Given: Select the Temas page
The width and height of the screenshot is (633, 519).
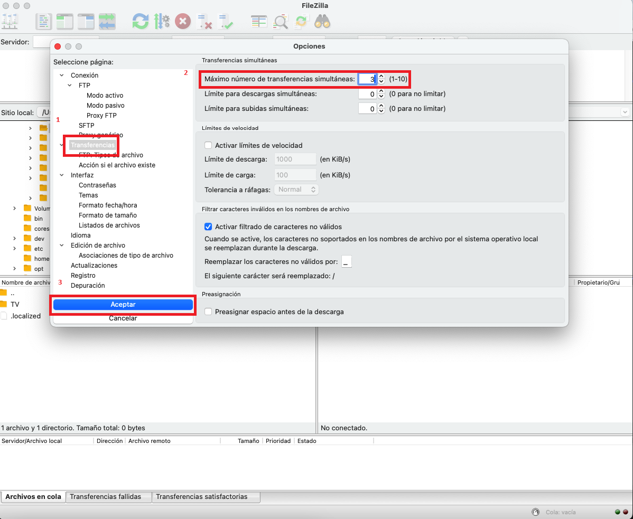Looking at the screenshot, I should pyautogui.click(x=88, y=195).
